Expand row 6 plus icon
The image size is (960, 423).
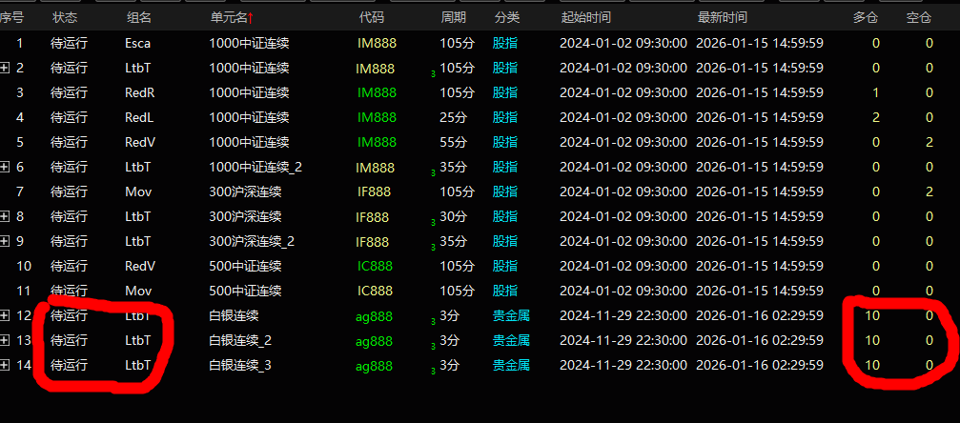5,167
